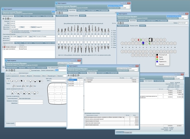Open the passport issue date dropdown

click(x=28, y=37)
